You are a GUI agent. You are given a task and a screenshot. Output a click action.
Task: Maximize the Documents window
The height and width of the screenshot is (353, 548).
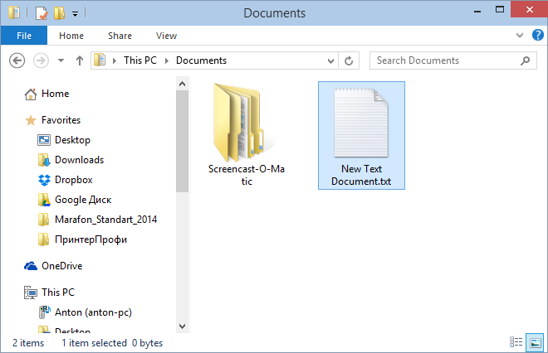coord(500,10)
